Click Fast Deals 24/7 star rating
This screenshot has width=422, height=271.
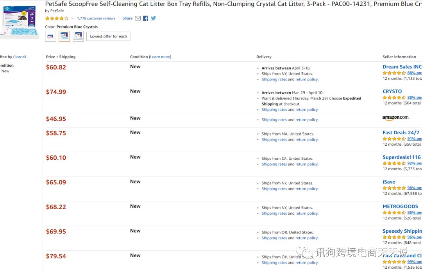(x=394, y=139)
